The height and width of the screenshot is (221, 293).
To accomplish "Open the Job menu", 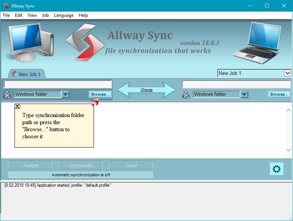I will point(45,15).
